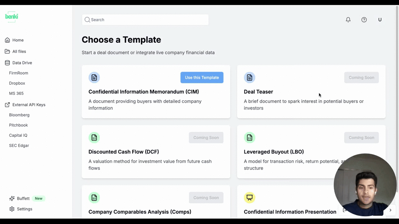Click the right chevron arrow by the webcam
The width and height of the screenshot is (399, 224).
tap(390, 210)
